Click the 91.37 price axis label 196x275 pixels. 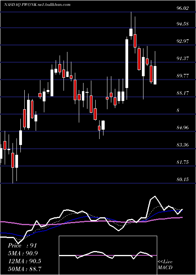(x=183, y=59)
